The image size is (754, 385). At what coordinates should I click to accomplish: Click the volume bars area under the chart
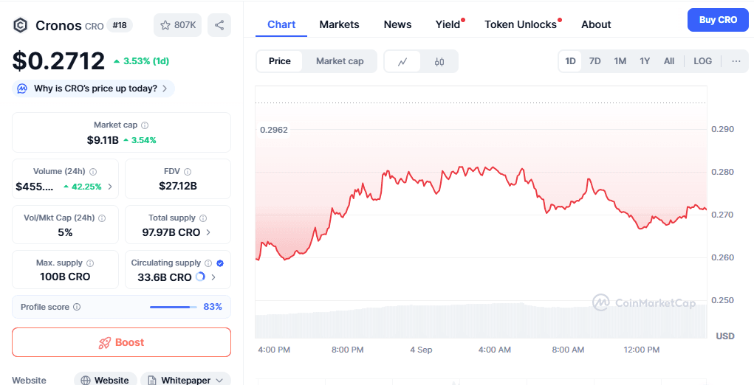click(x=481, y=321)
